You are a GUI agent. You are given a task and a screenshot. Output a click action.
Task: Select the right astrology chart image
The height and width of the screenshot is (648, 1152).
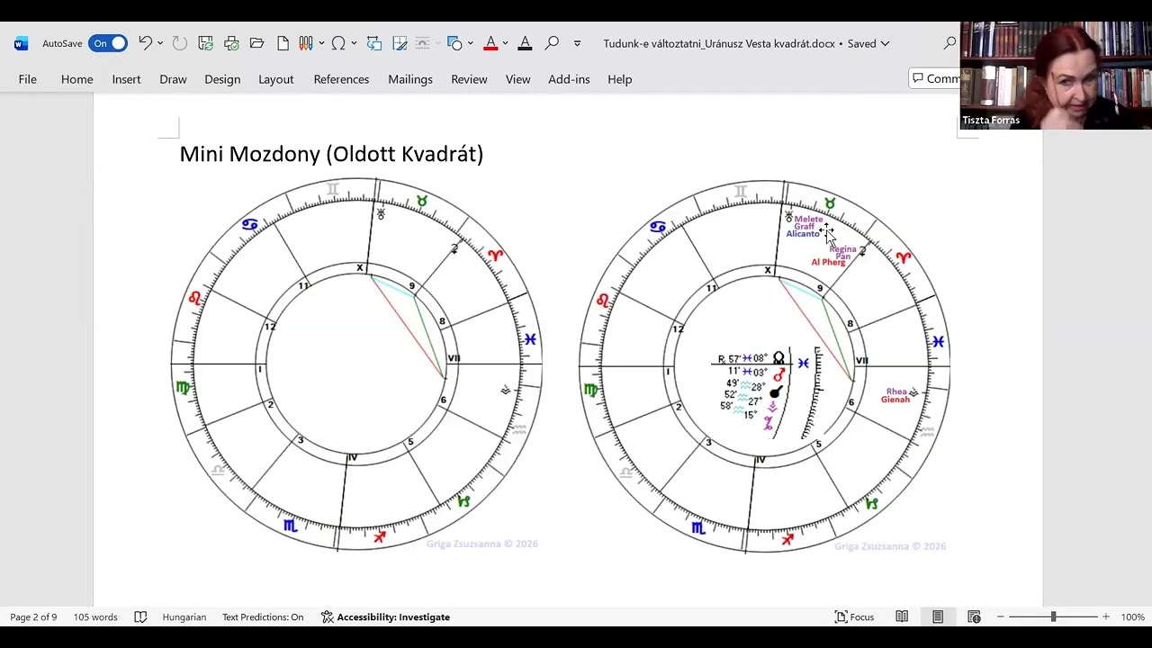click(763, 364)
